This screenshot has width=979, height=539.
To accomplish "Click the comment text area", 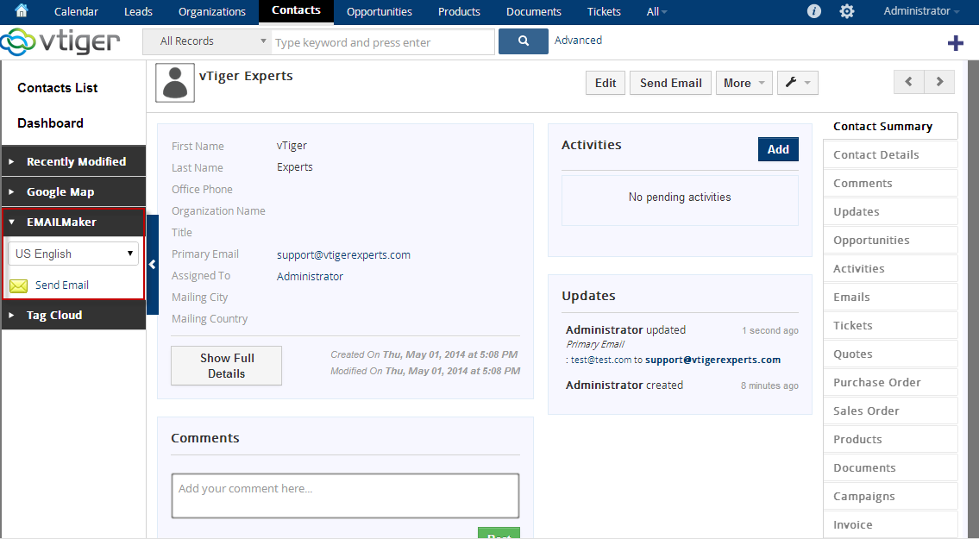I will (x=345, y=495).
